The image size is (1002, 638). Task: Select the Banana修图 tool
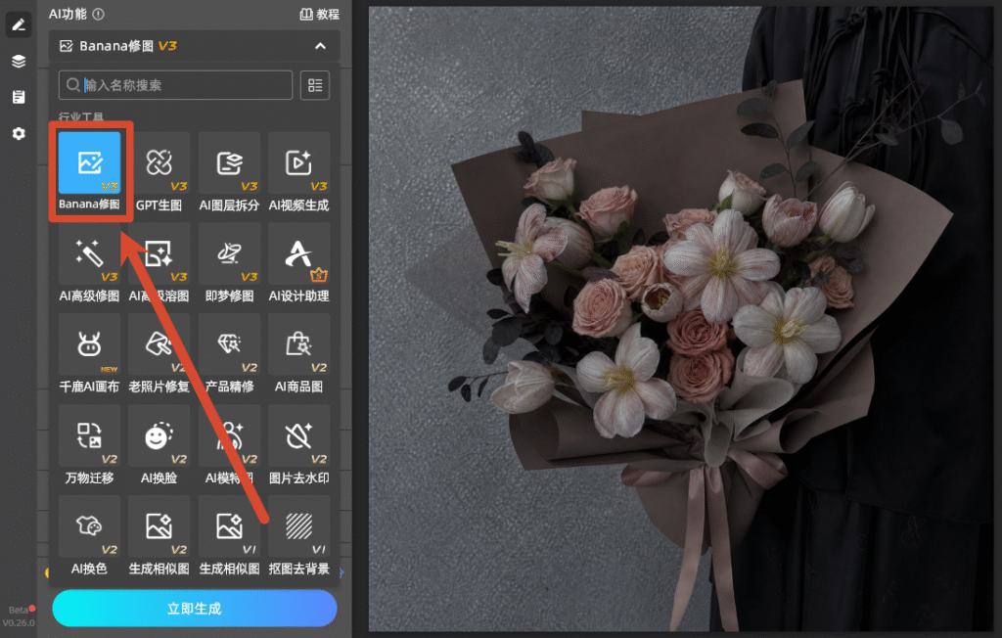89,163
